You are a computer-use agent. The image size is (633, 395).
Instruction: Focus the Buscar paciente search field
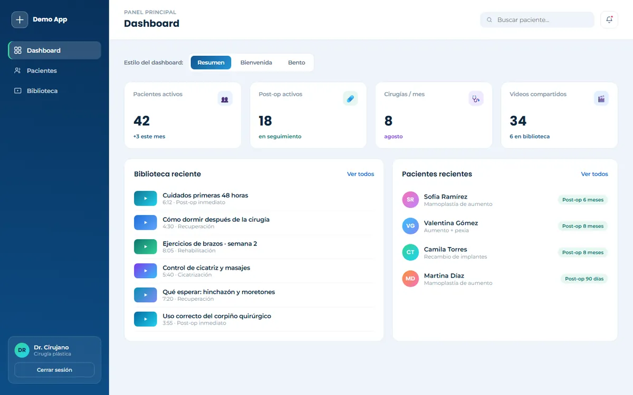(x=537, y=20)
